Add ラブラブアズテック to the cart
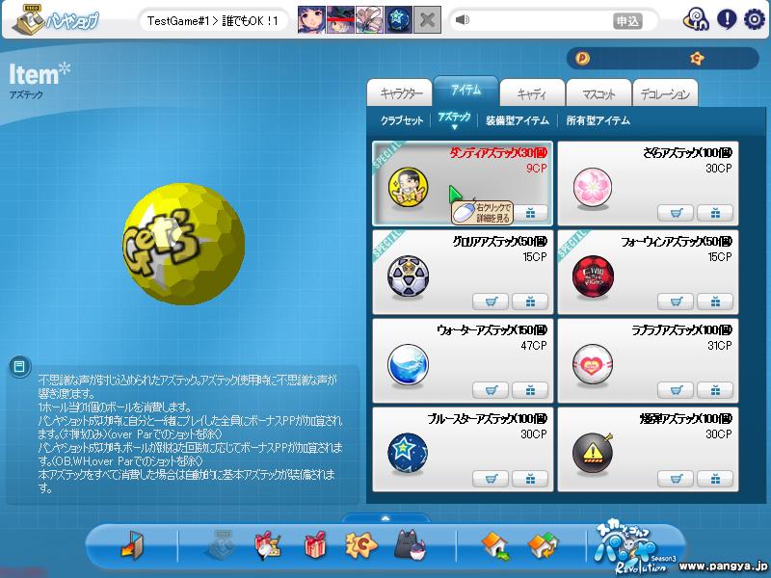This screenshot has height=578, width=771. pos(676,390)
